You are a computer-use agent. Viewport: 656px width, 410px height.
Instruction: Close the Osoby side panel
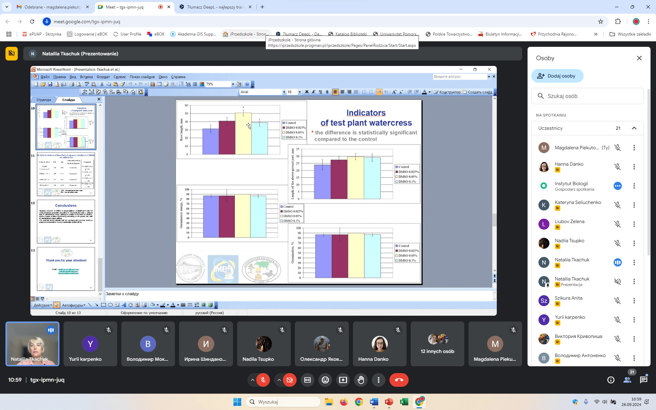(x=639, y=58)
